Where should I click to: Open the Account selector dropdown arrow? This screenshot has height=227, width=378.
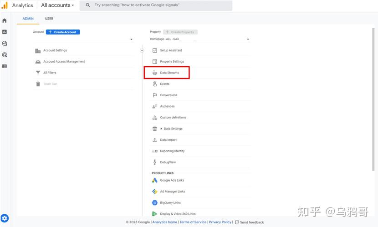131,39
